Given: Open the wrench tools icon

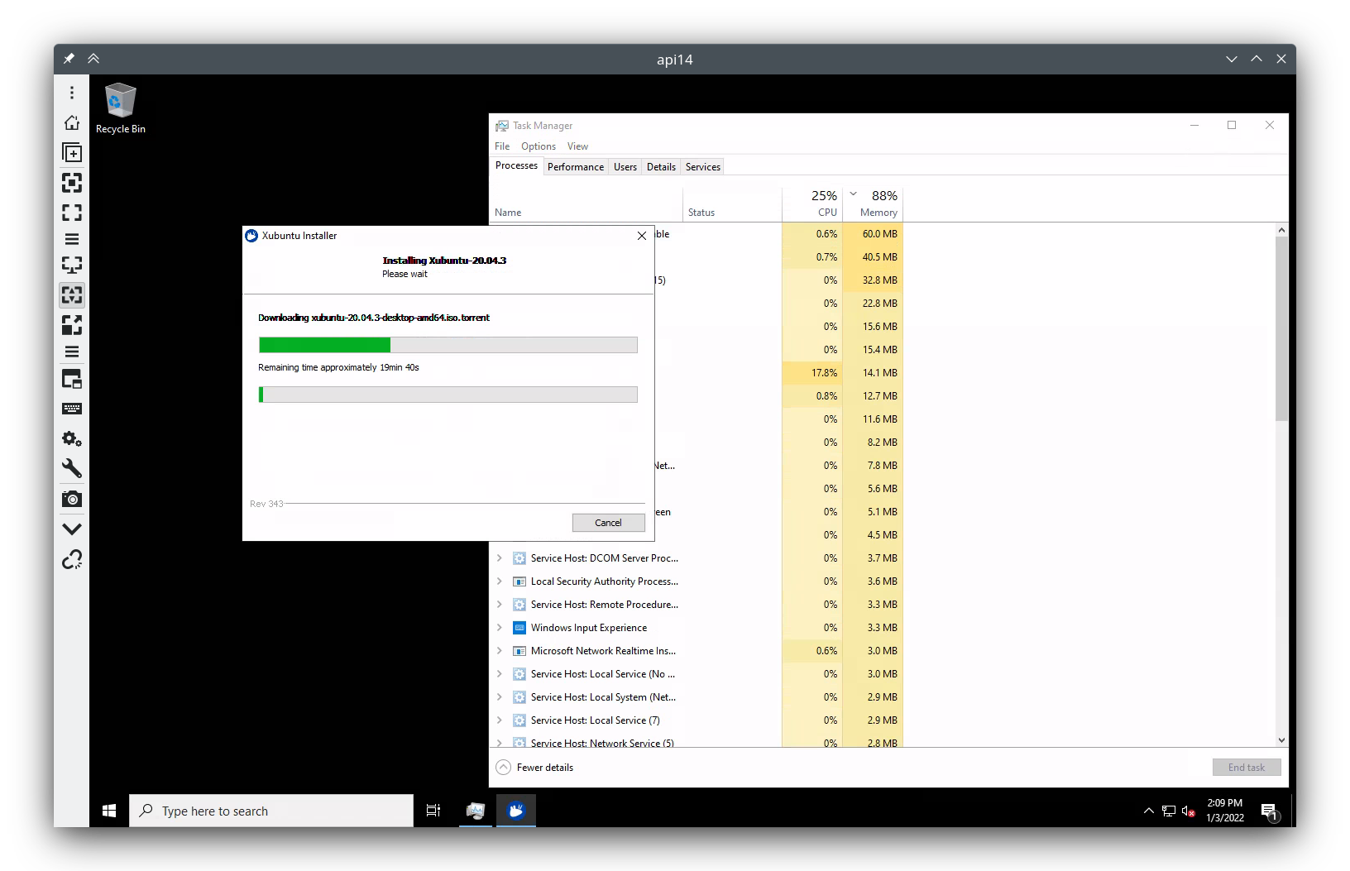Looking at the screenshot, I should pos(72,468).
